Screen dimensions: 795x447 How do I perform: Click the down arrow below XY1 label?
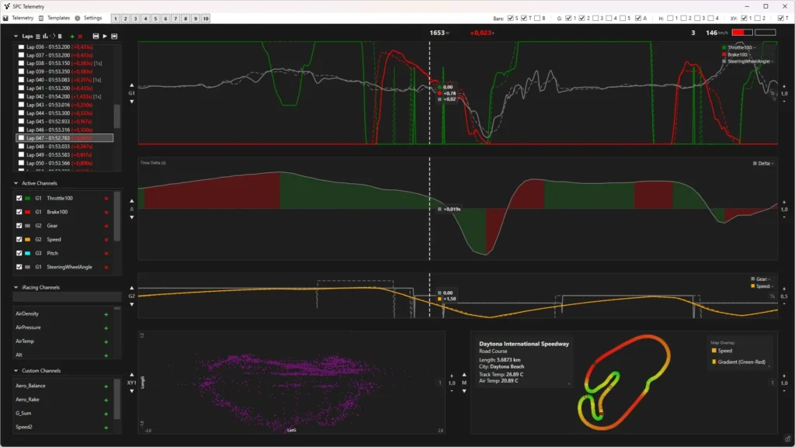(x=131, y=391)
